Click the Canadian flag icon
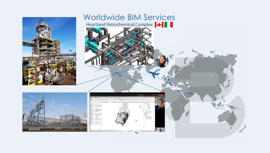This screenshot has height=153, width=270. tap(159, 25)
